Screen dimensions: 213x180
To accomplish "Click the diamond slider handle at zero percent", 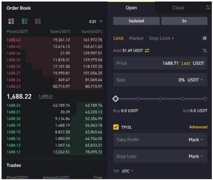I will pyautogui.click(x=116, y=99).
